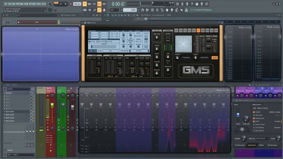Click the question mark help icon

pos(192,4)
